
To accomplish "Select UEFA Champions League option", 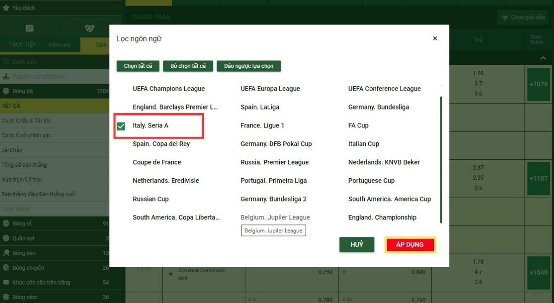I will (169, 89).
